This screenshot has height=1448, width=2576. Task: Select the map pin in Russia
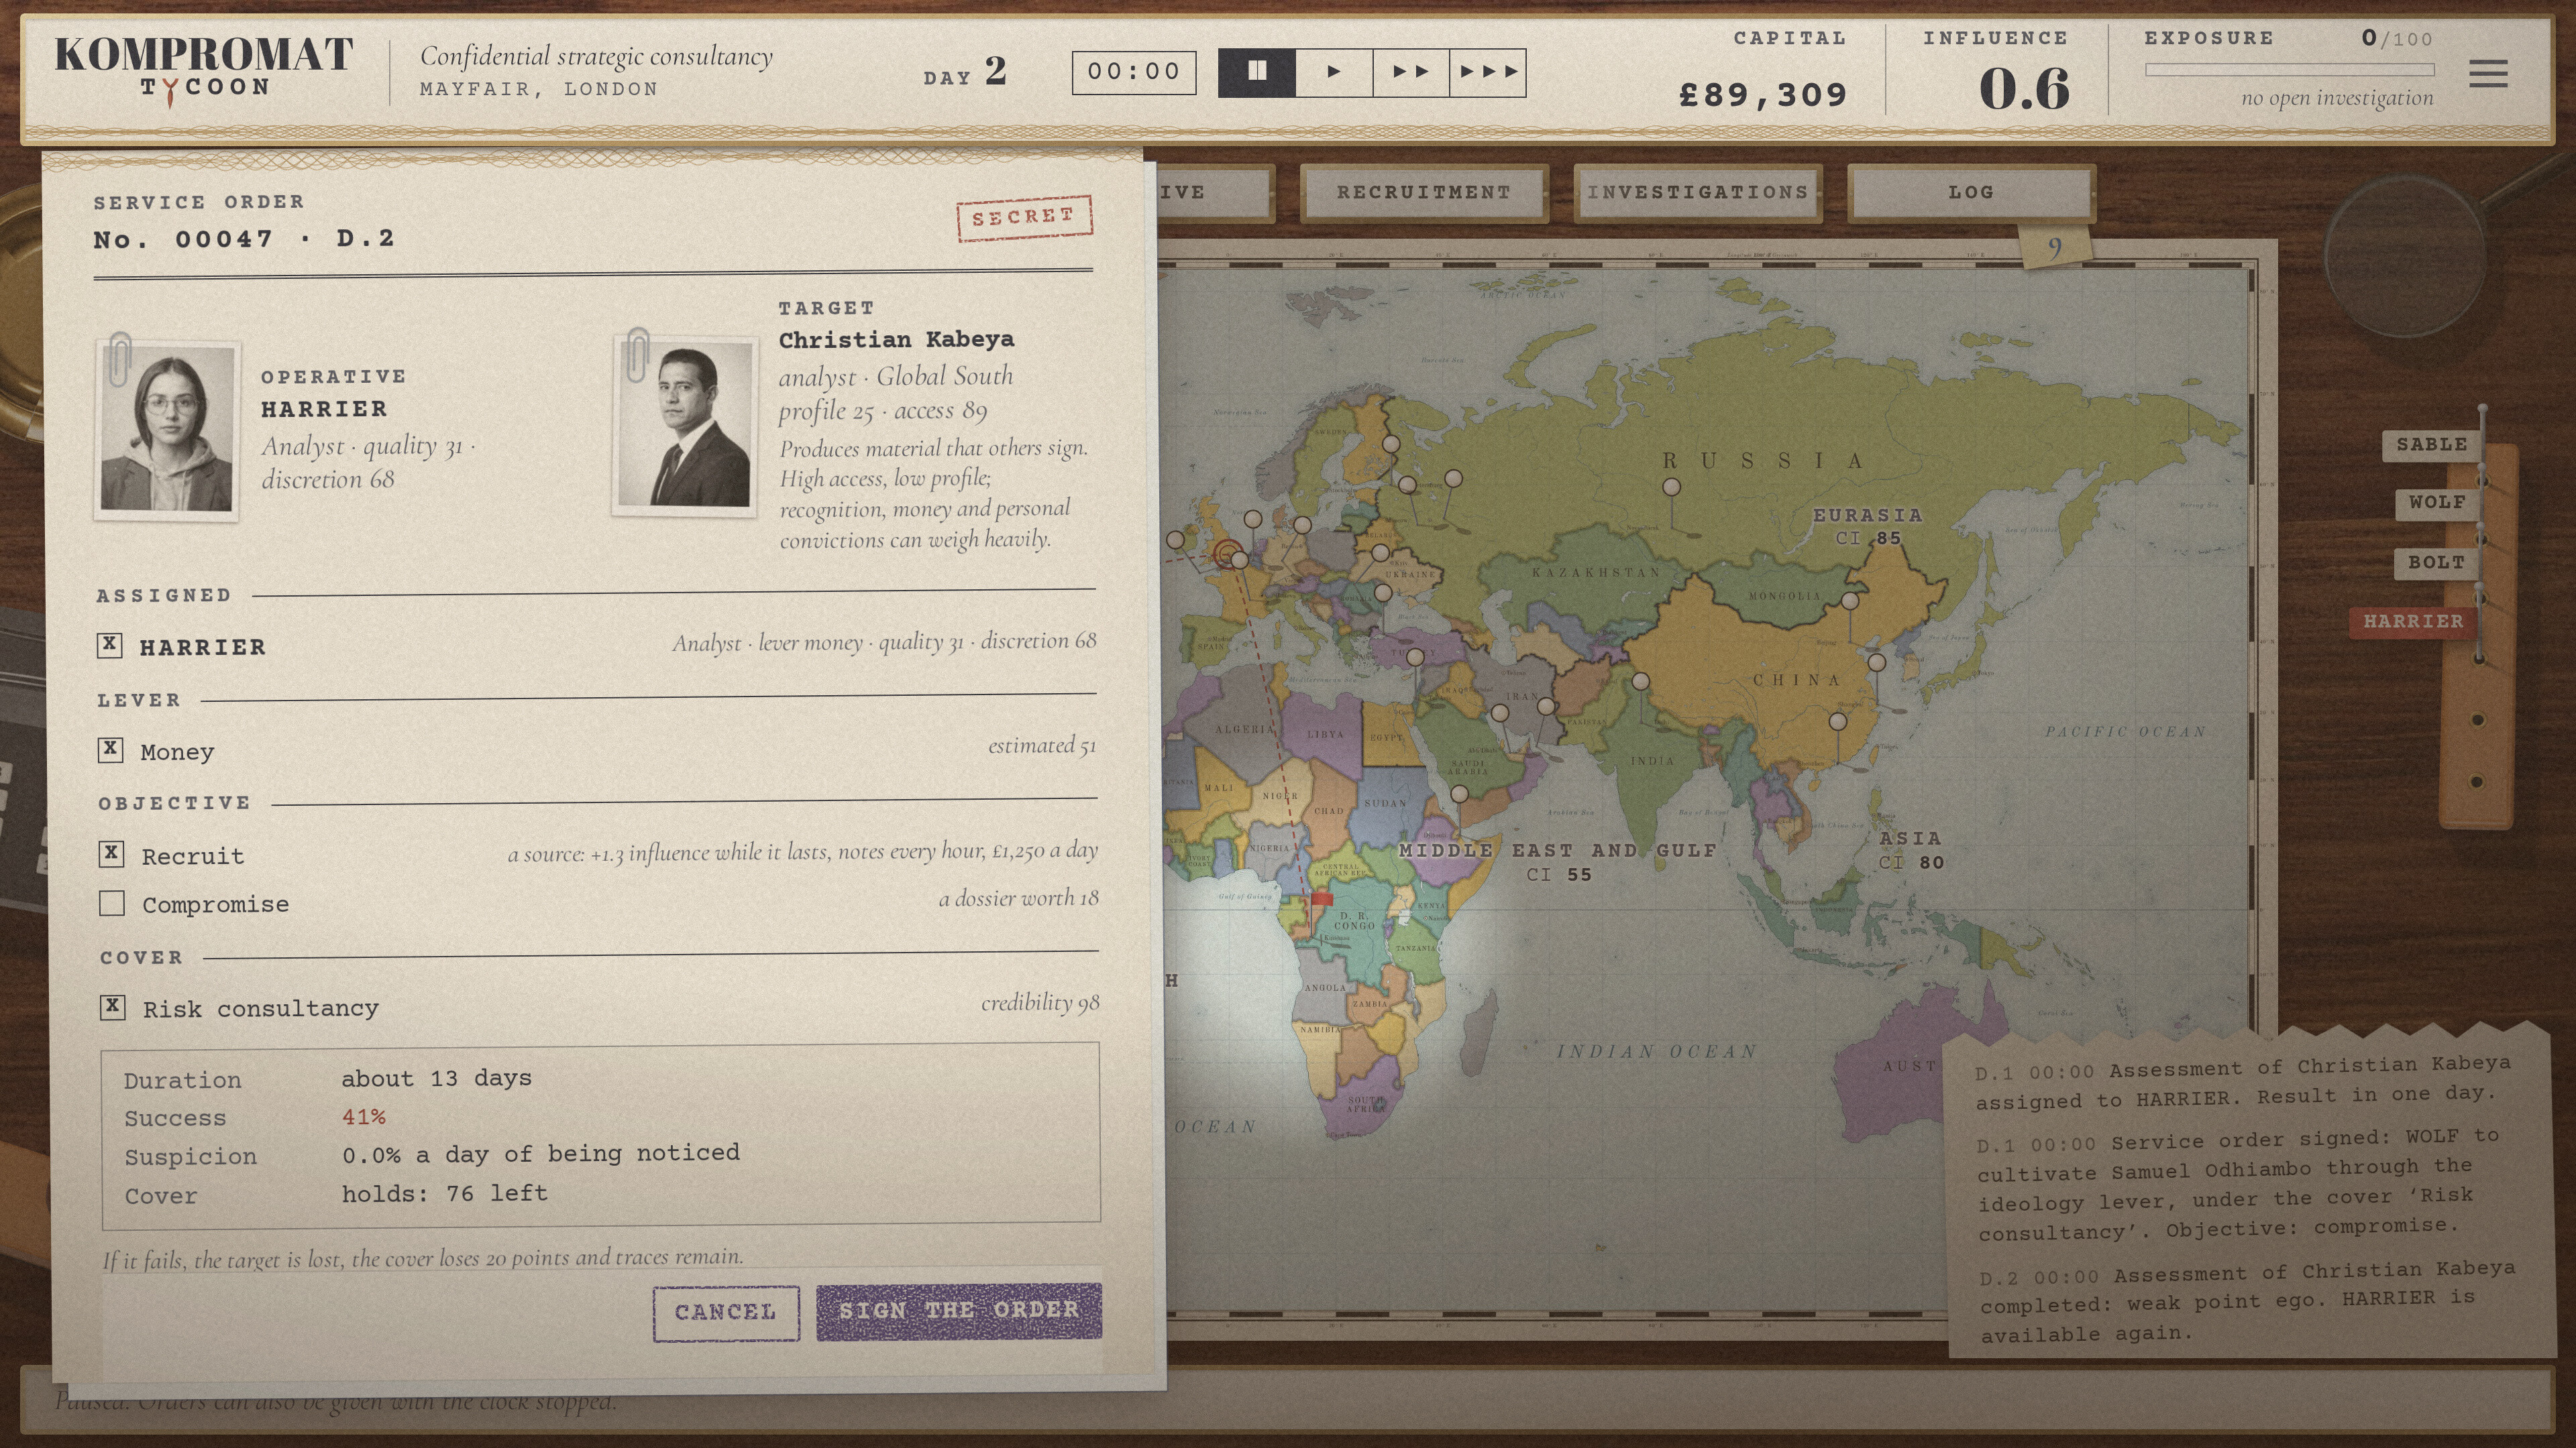pos(1671,487)
